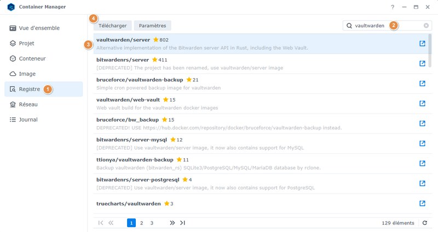Open the help question mark
Screen dimensions: 438x232
point(393,7)
